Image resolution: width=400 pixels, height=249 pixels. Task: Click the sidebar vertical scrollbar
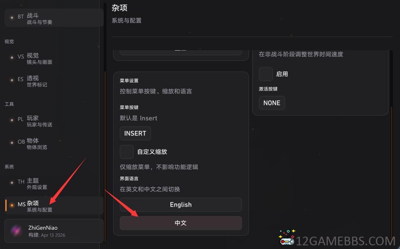click(x=105, y=156)
